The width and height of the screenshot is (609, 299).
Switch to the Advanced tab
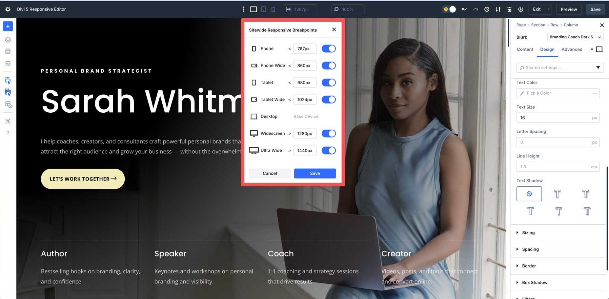(572, 49)
